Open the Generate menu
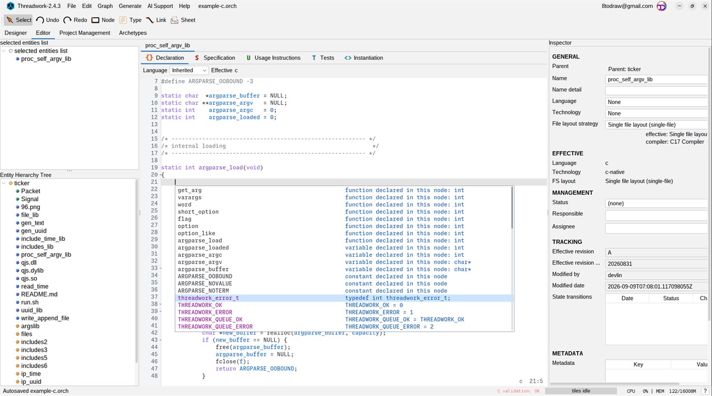The height and width of the screenshot is (396, 712). 130,6
